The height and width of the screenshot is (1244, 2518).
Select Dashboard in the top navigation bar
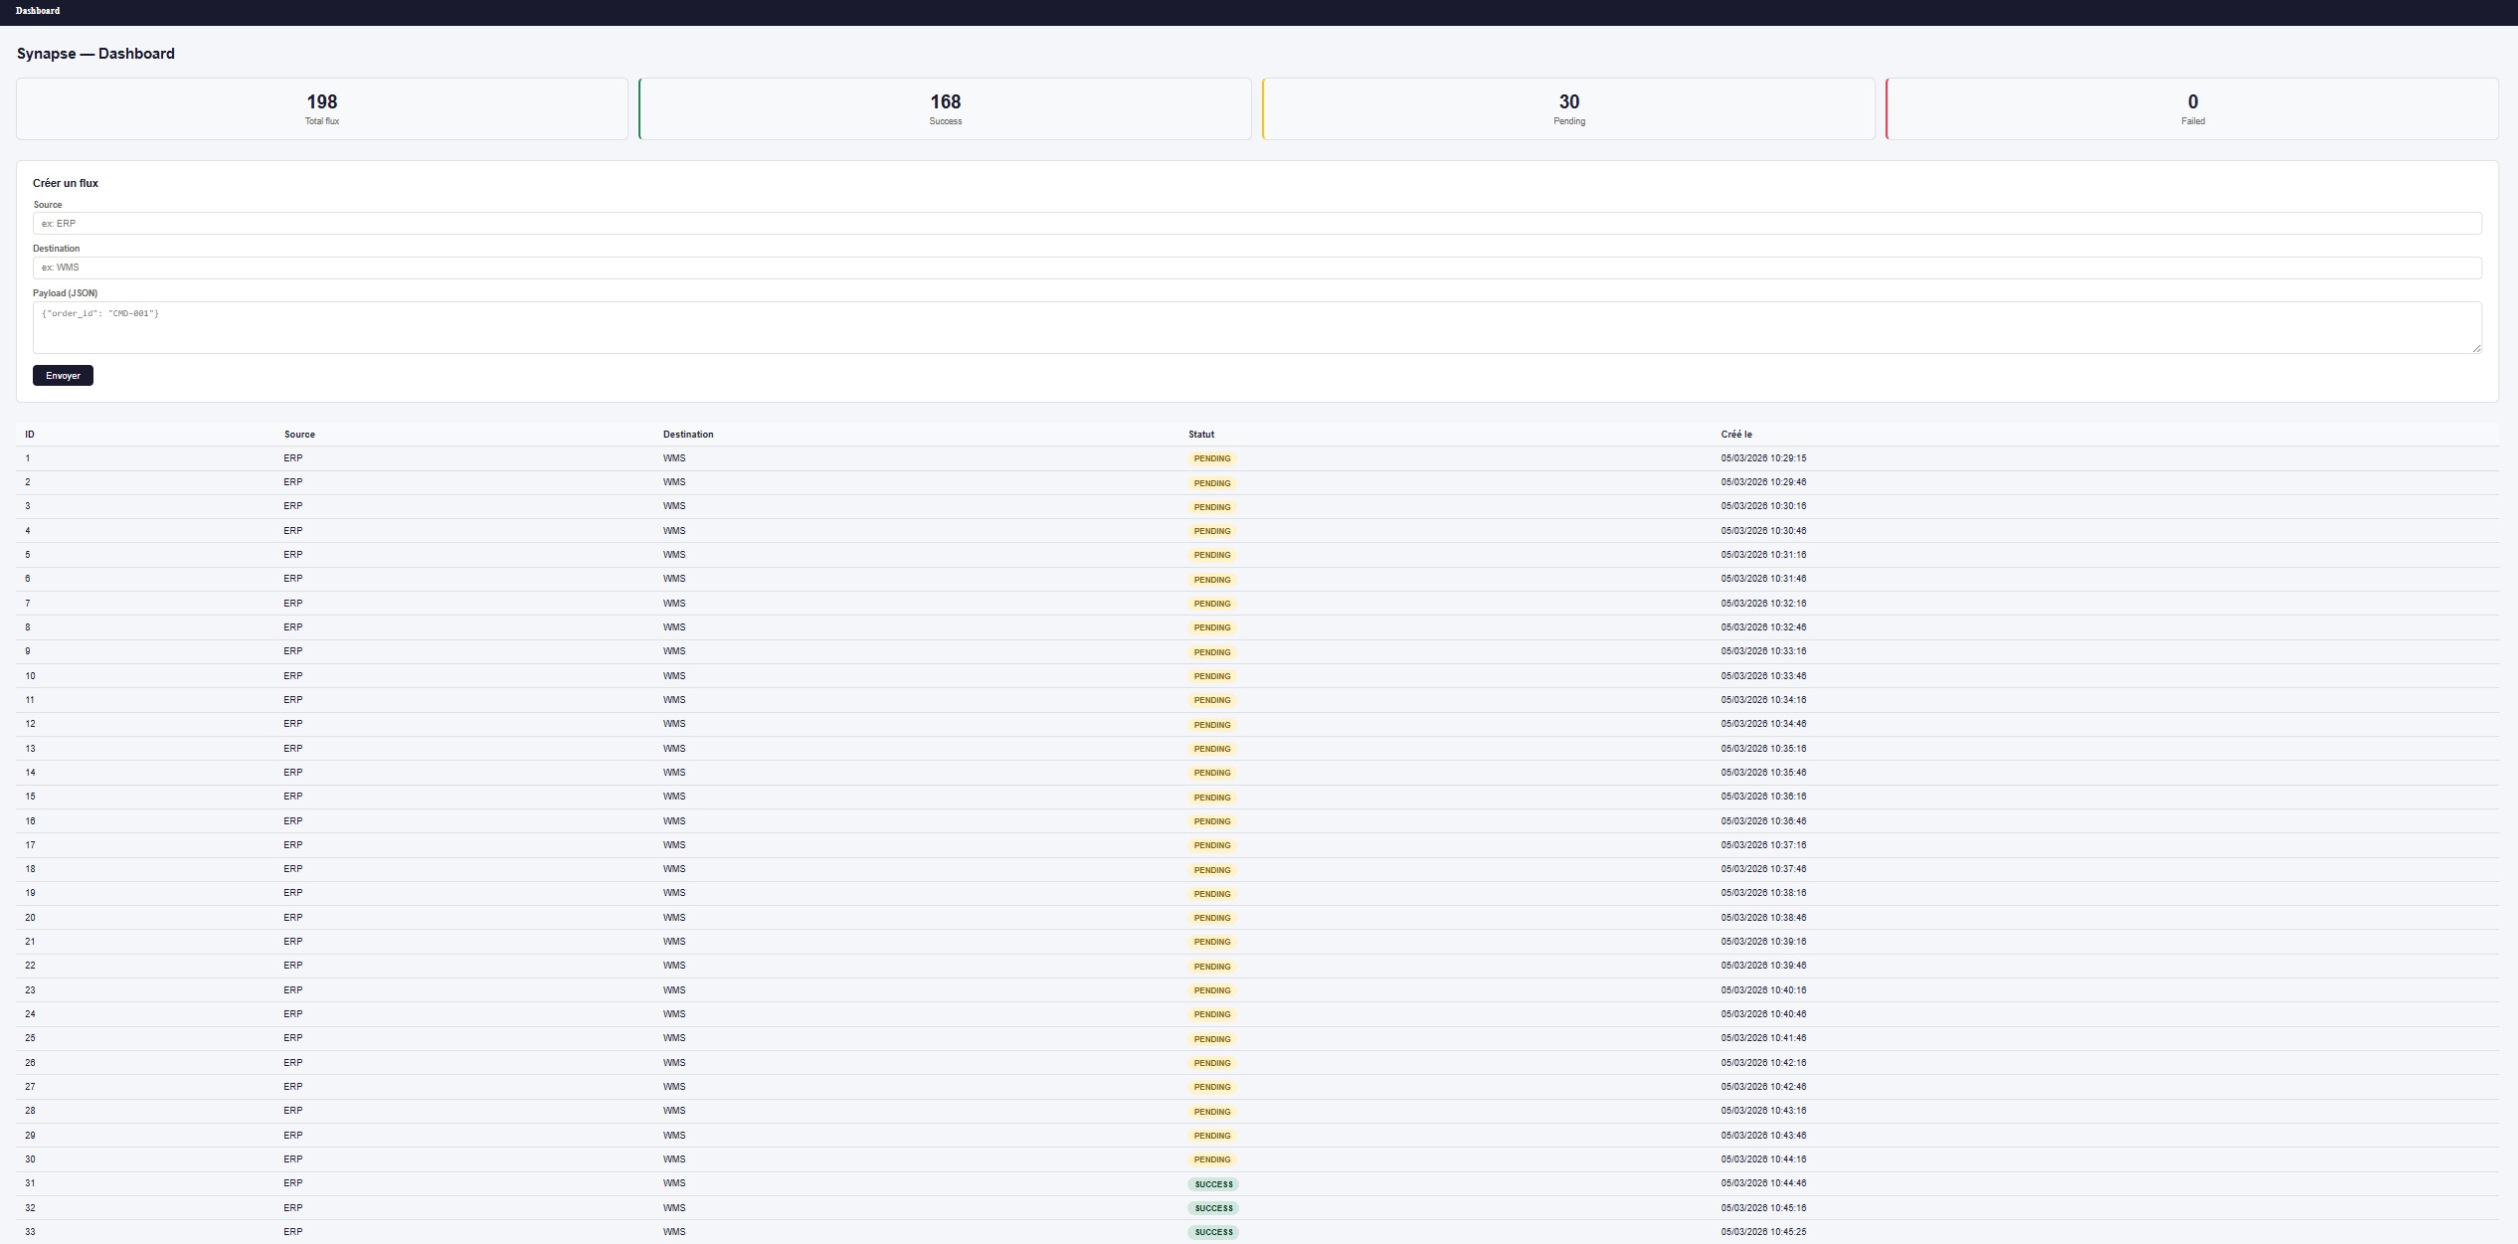pos(37,11)
